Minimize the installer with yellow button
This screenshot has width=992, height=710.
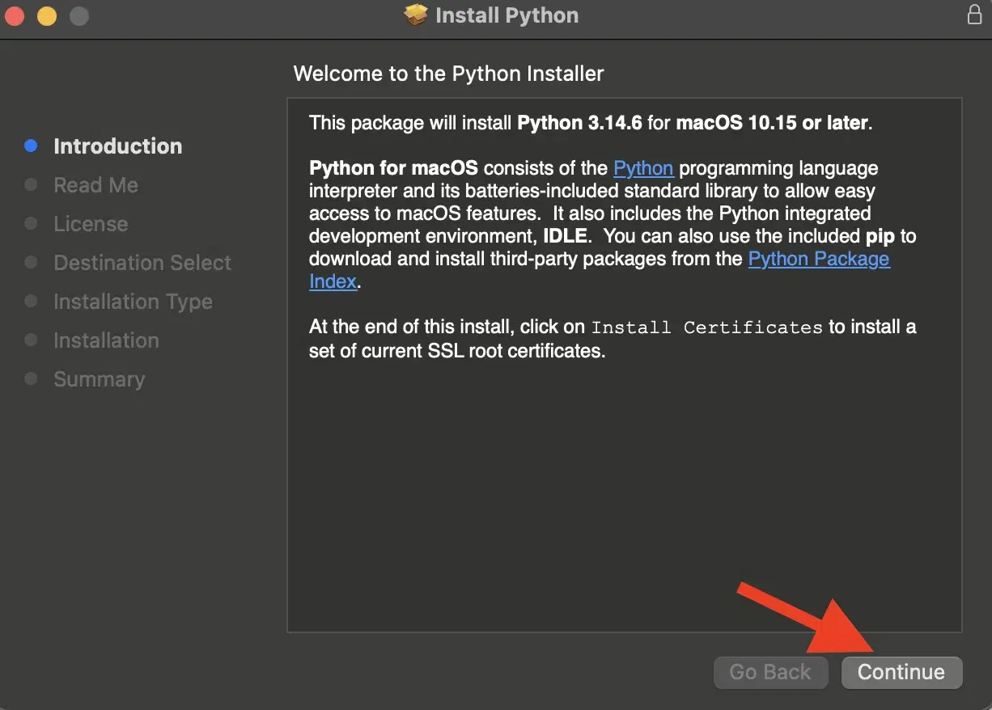tap(47, 15)
